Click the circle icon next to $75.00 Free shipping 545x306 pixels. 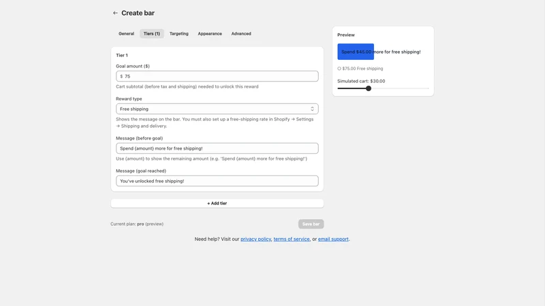point(339,69)
